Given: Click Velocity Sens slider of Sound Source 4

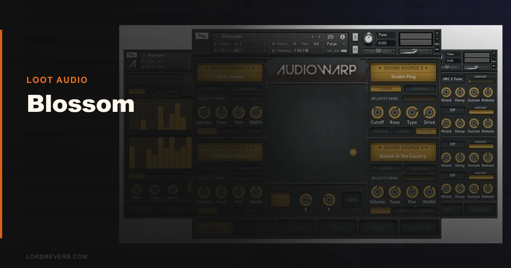Looking at the screenshot, I should tap(419, 178).
